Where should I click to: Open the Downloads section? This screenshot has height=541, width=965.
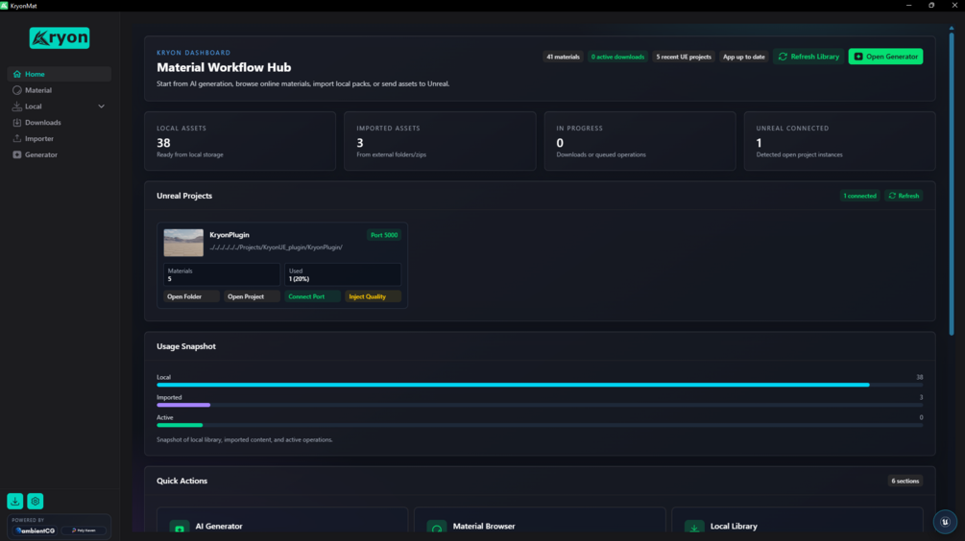60,123
